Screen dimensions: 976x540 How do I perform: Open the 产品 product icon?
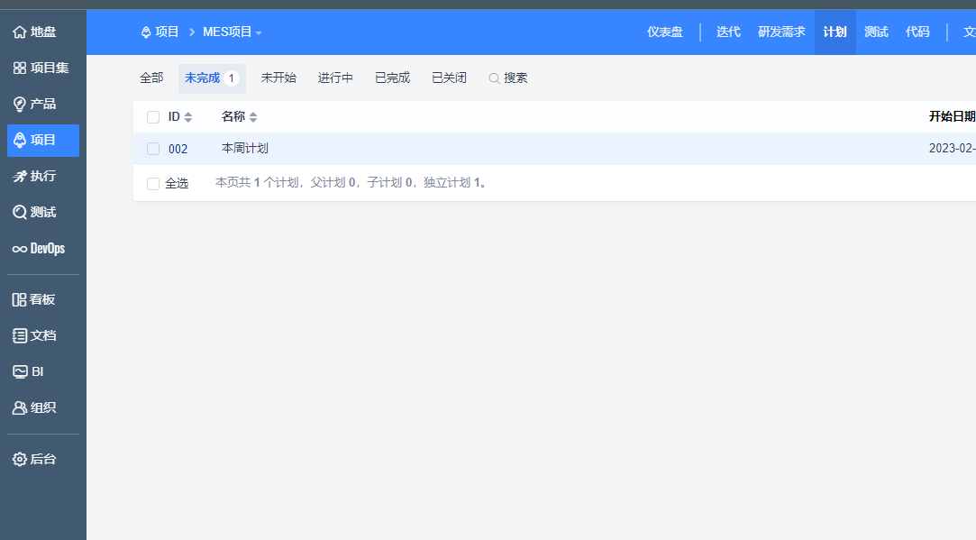point(19,104)
